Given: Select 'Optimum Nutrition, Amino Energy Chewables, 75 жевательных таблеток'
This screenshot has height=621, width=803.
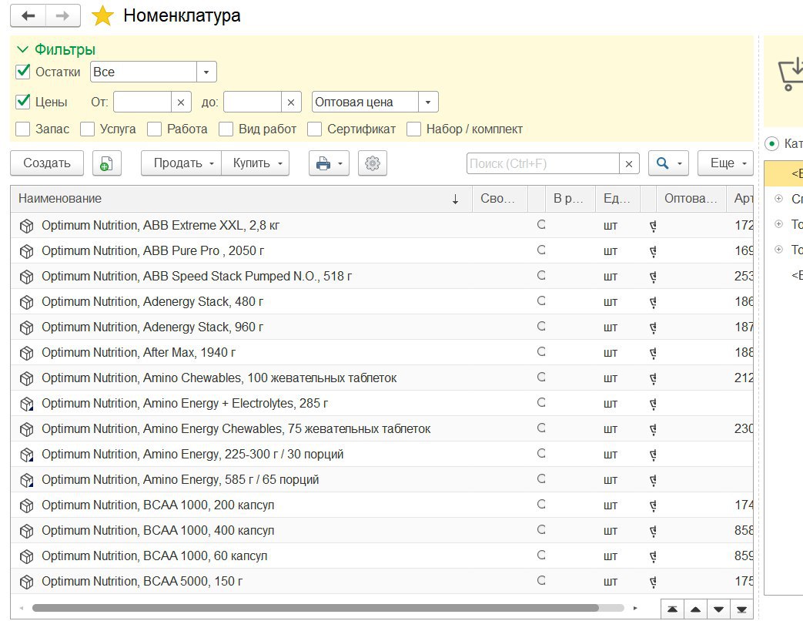Looking at the screenshot, I should click(x=236, y=429).
